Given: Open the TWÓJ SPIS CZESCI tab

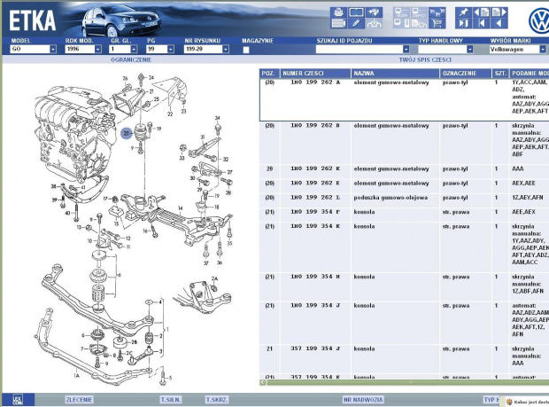Looking at the screenshot, I should tap(425, 60).
